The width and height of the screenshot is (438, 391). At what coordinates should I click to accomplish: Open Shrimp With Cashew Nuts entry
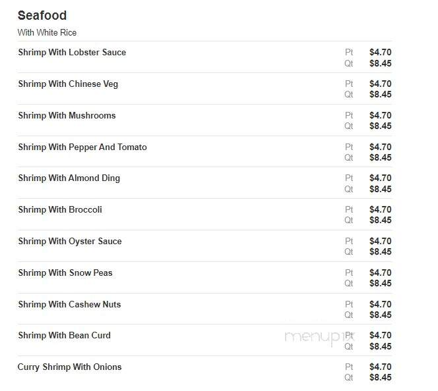click(x=69, y=304)
